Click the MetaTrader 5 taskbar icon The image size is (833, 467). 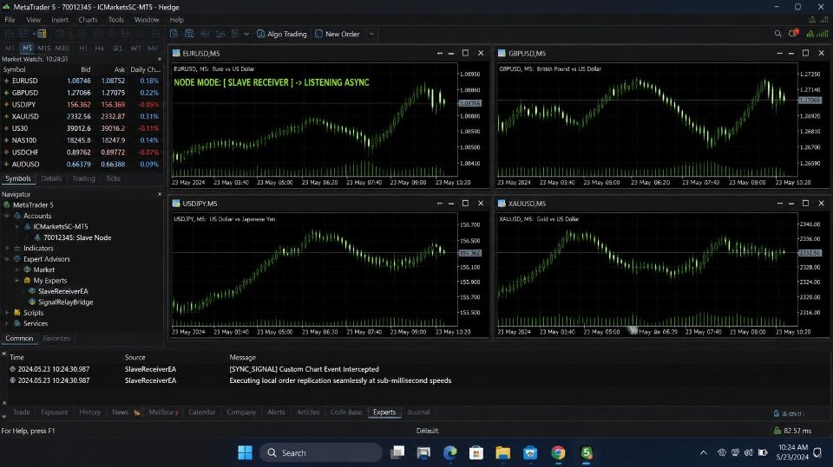(x=586, y=452)
